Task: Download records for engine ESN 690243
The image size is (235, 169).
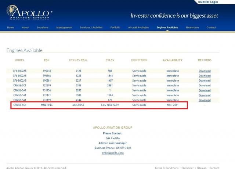Action: pos(205,71)
